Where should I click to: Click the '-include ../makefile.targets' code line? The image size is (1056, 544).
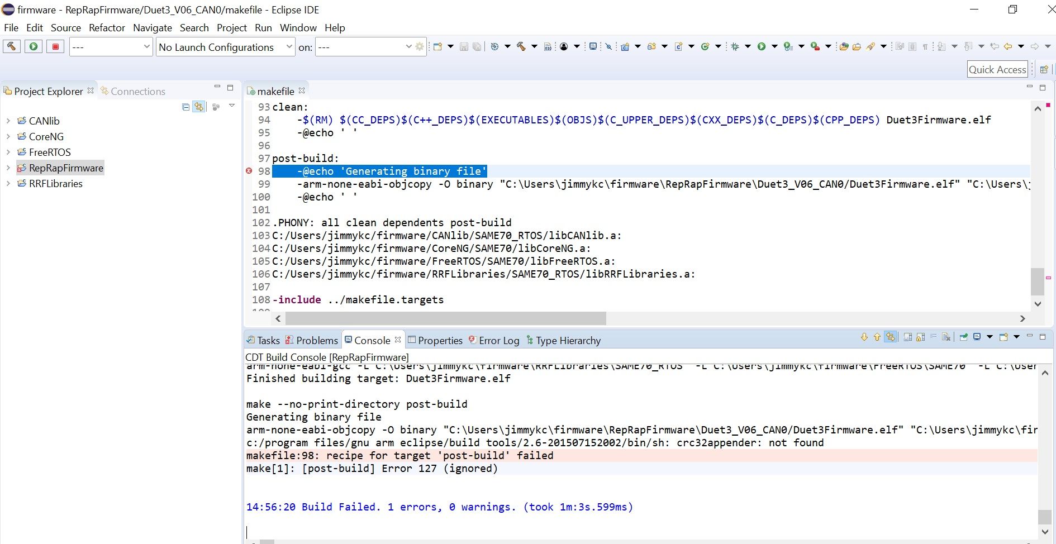point(358,299)
